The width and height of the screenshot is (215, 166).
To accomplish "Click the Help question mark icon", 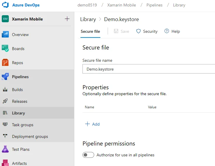I will (167, 31).
